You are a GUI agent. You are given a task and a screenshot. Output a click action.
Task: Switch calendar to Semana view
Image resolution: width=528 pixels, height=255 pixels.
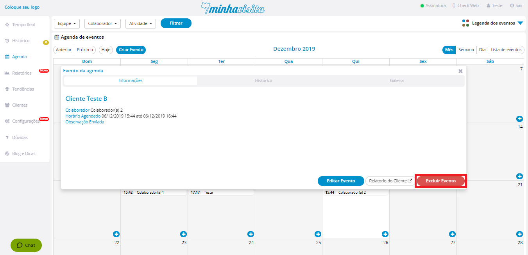tap(466, 50)
